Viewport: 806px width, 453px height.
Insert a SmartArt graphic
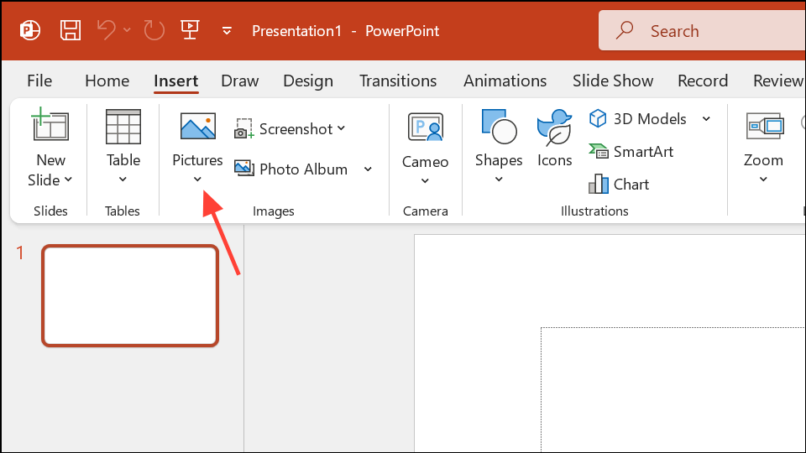click(x=631, y=152)
